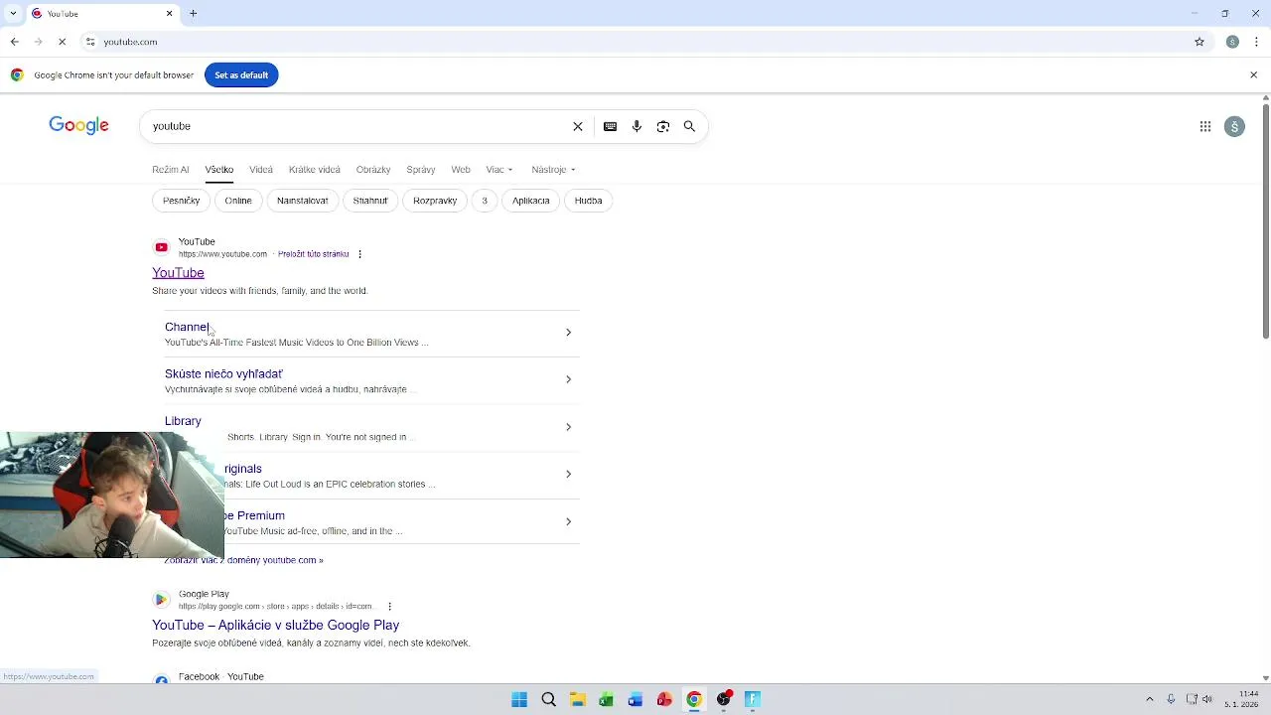Screen dimensions: 1271x715
Task: Select the Všetko results tab
Action: [219, 170]
